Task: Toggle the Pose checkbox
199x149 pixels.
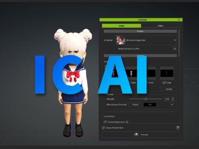Action: point(147,83)
